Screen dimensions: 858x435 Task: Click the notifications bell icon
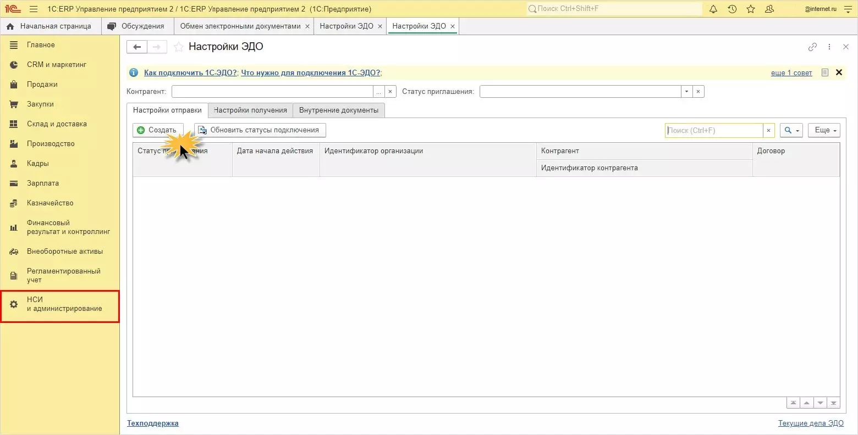[x=713, y=9]
